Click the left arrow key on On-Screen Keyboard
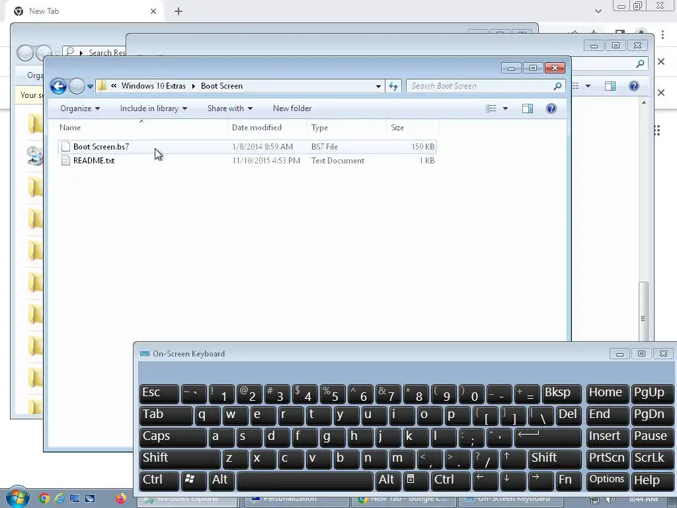The width and height of the screenshot is (677, 508). (485, 480)
